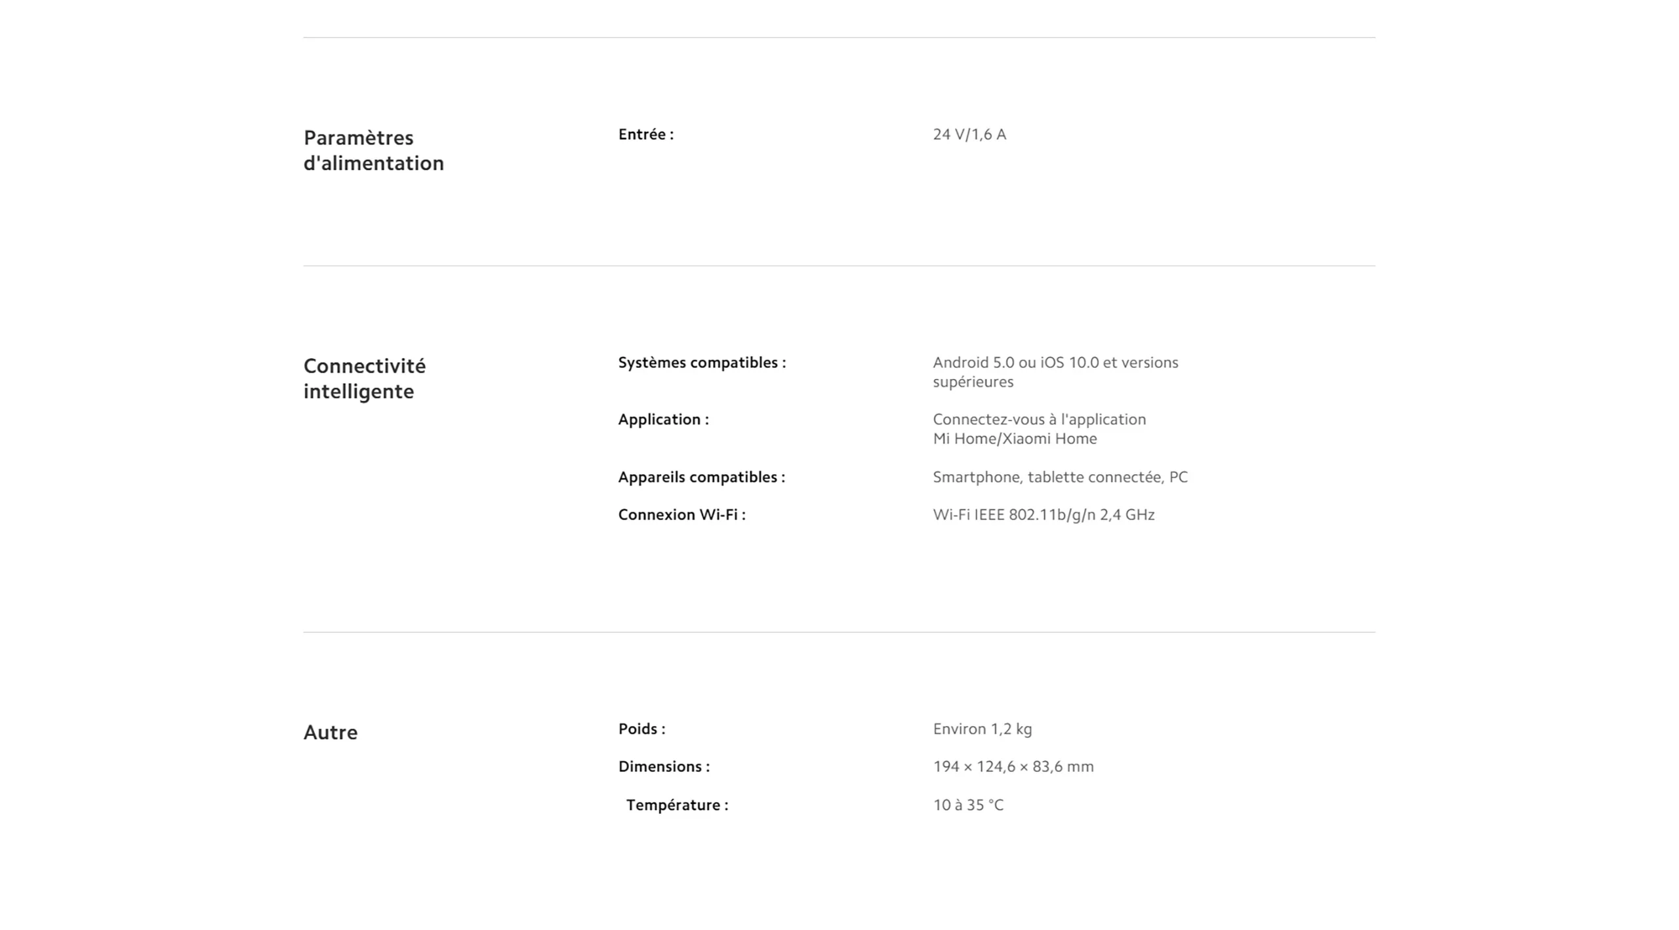The height and width of the screenshot is (930, 1679).
Task: Click the 24 V/1,6 A value
Action: [x=969, y=134]
